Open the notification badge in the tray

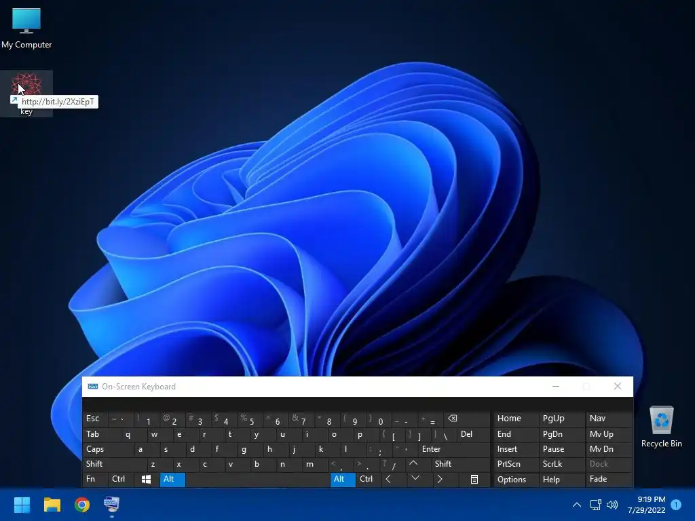click(676, 505)
